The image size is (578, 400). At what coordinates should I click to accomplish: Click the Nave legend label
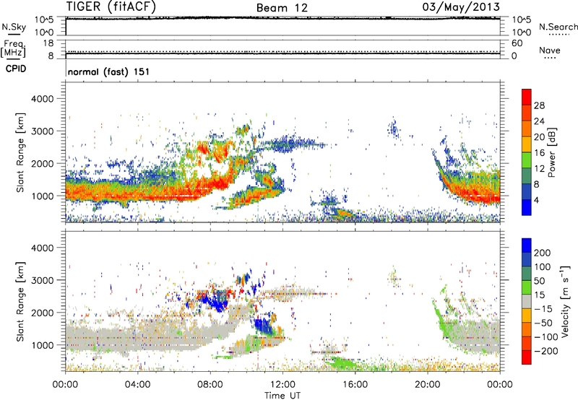[550, 50]
